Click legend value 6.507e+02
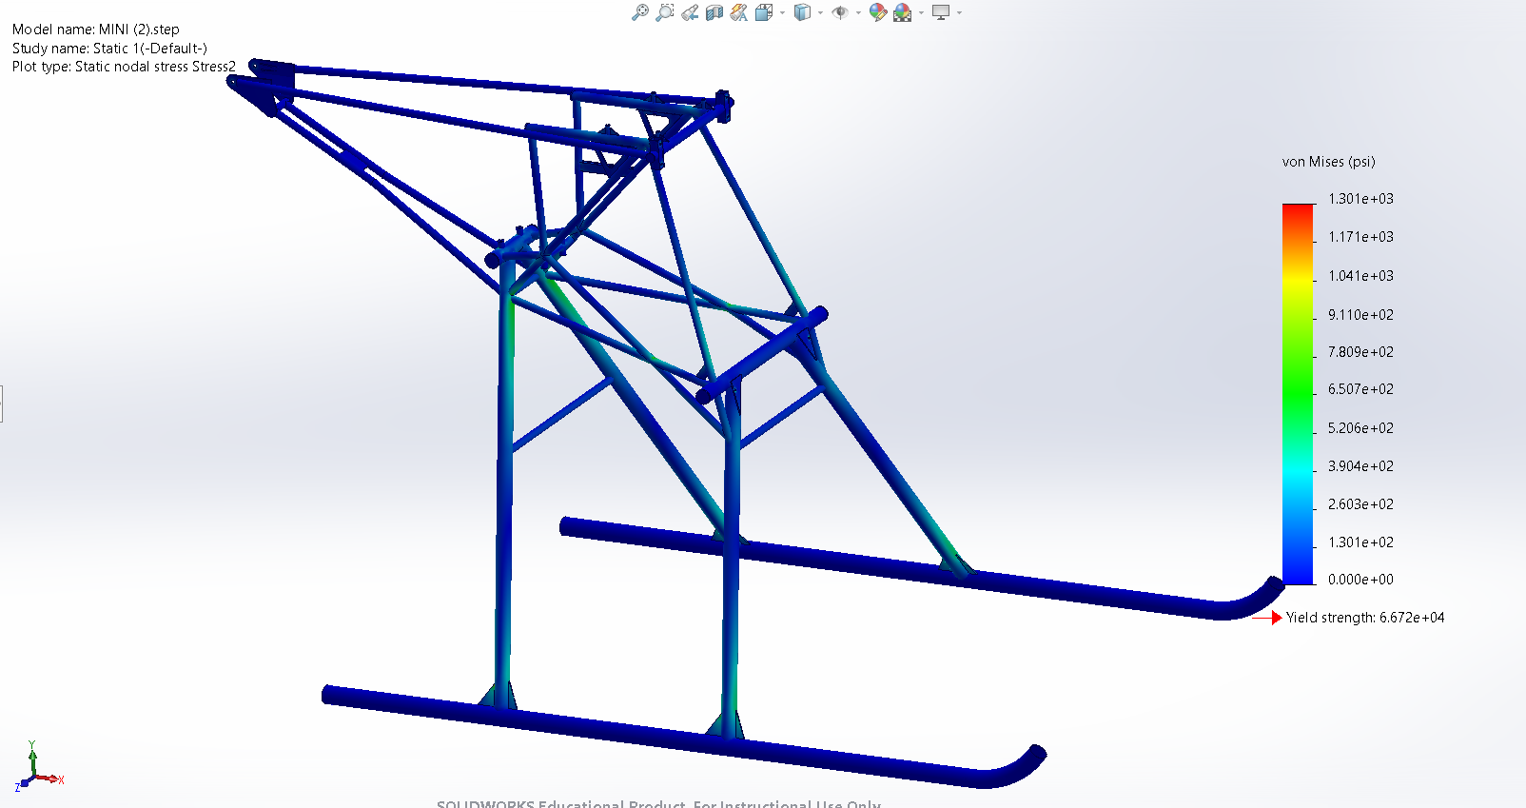Viewport: 1526px width, 808px height. click(1360, 389)
